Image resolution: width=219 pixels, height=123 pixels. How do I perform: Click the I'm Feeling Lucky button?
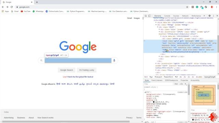87,70
